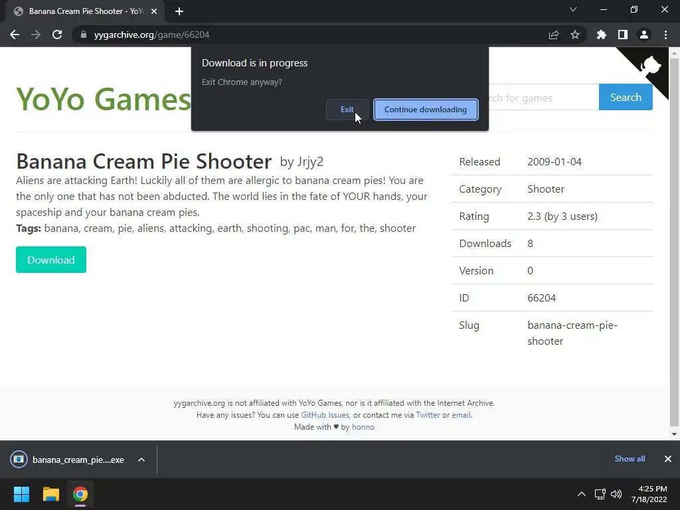Click the page vertical scrollbar
Viewport: 680px width, 510px height.
pyautogui.click(x=674, y=242)
